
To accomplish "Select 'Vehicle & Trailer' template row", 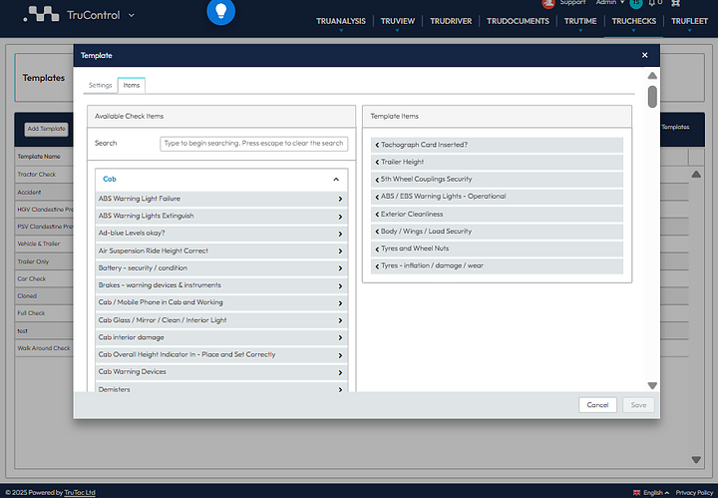I will tap(45, 244).
